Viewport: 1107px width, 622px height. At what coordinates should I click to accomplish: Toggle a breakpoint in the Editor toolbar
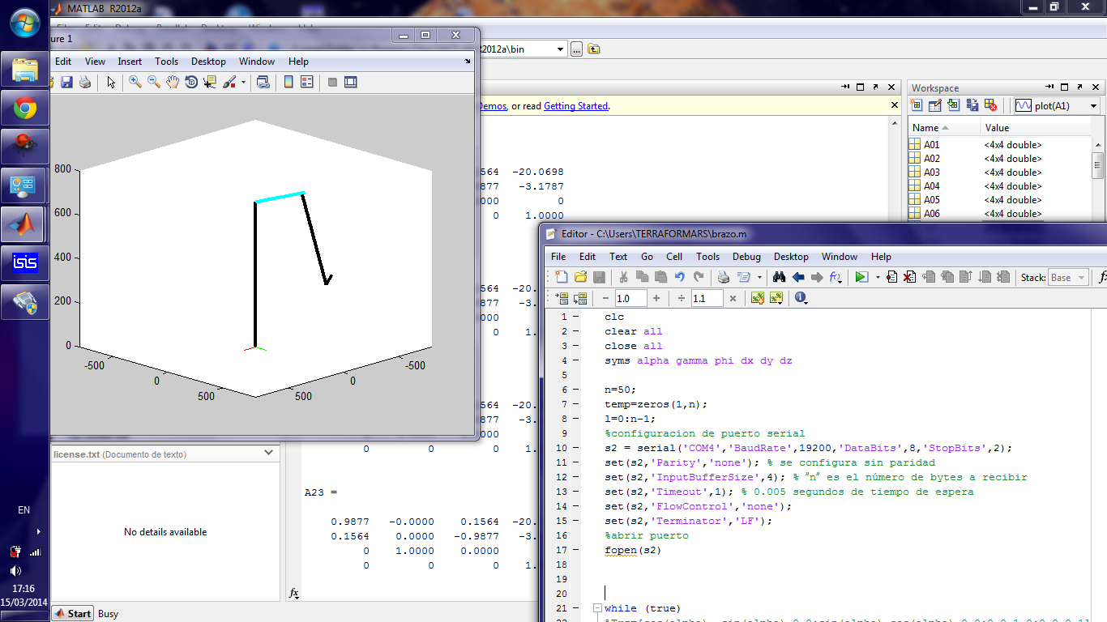tap(891, 277)
